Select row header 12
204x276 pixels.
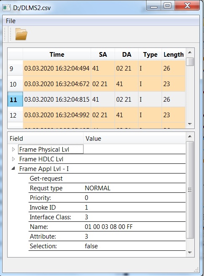(x=15, y=115)
